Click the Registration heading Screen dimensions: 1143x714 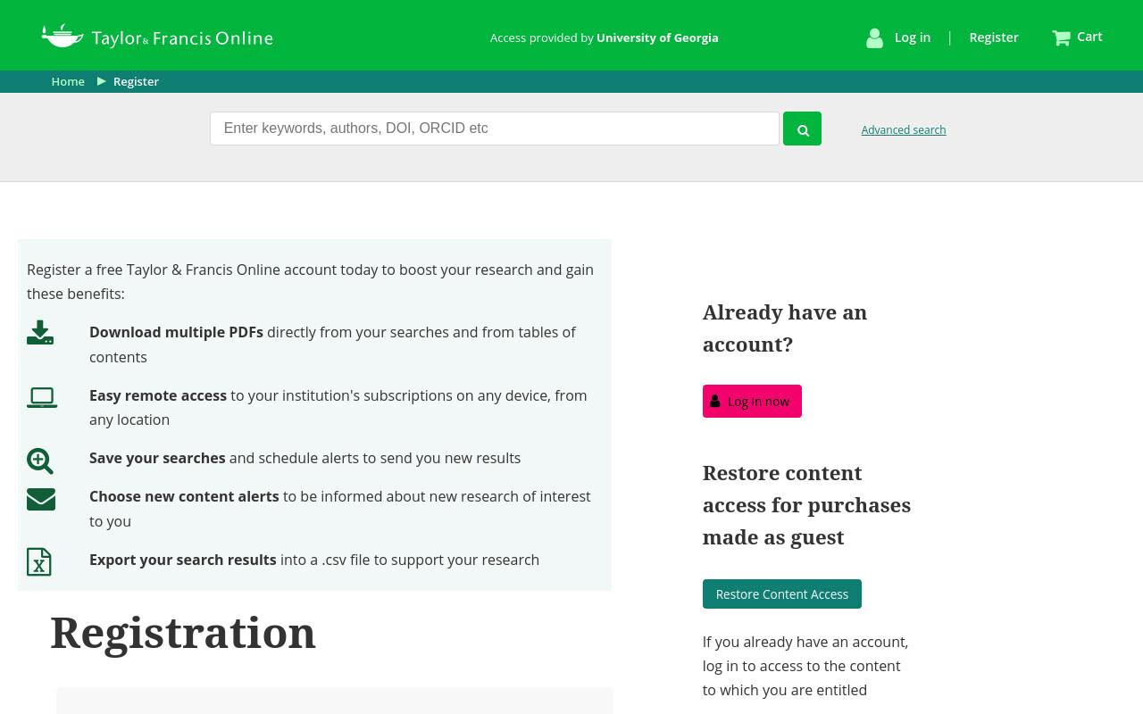pos(183,633)
